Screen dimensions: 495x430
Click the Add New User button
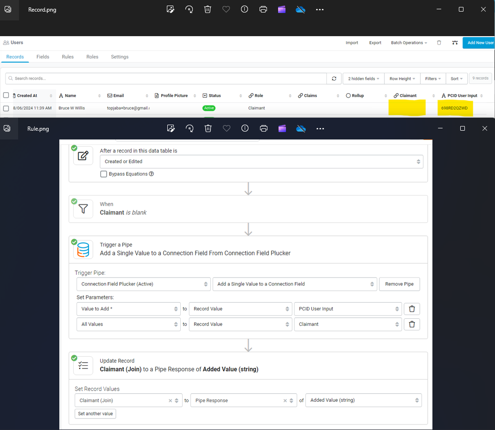[479, 43]
